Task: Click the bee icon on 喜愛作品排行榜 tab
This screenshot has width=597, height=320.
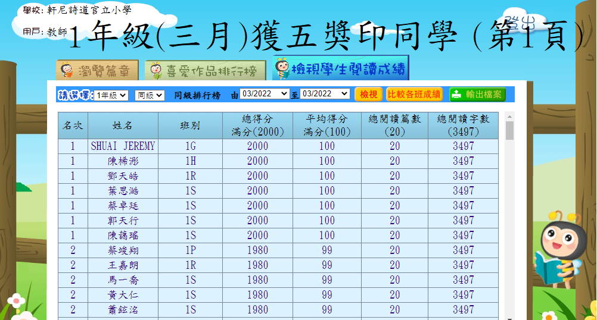Action: point(156,71)
